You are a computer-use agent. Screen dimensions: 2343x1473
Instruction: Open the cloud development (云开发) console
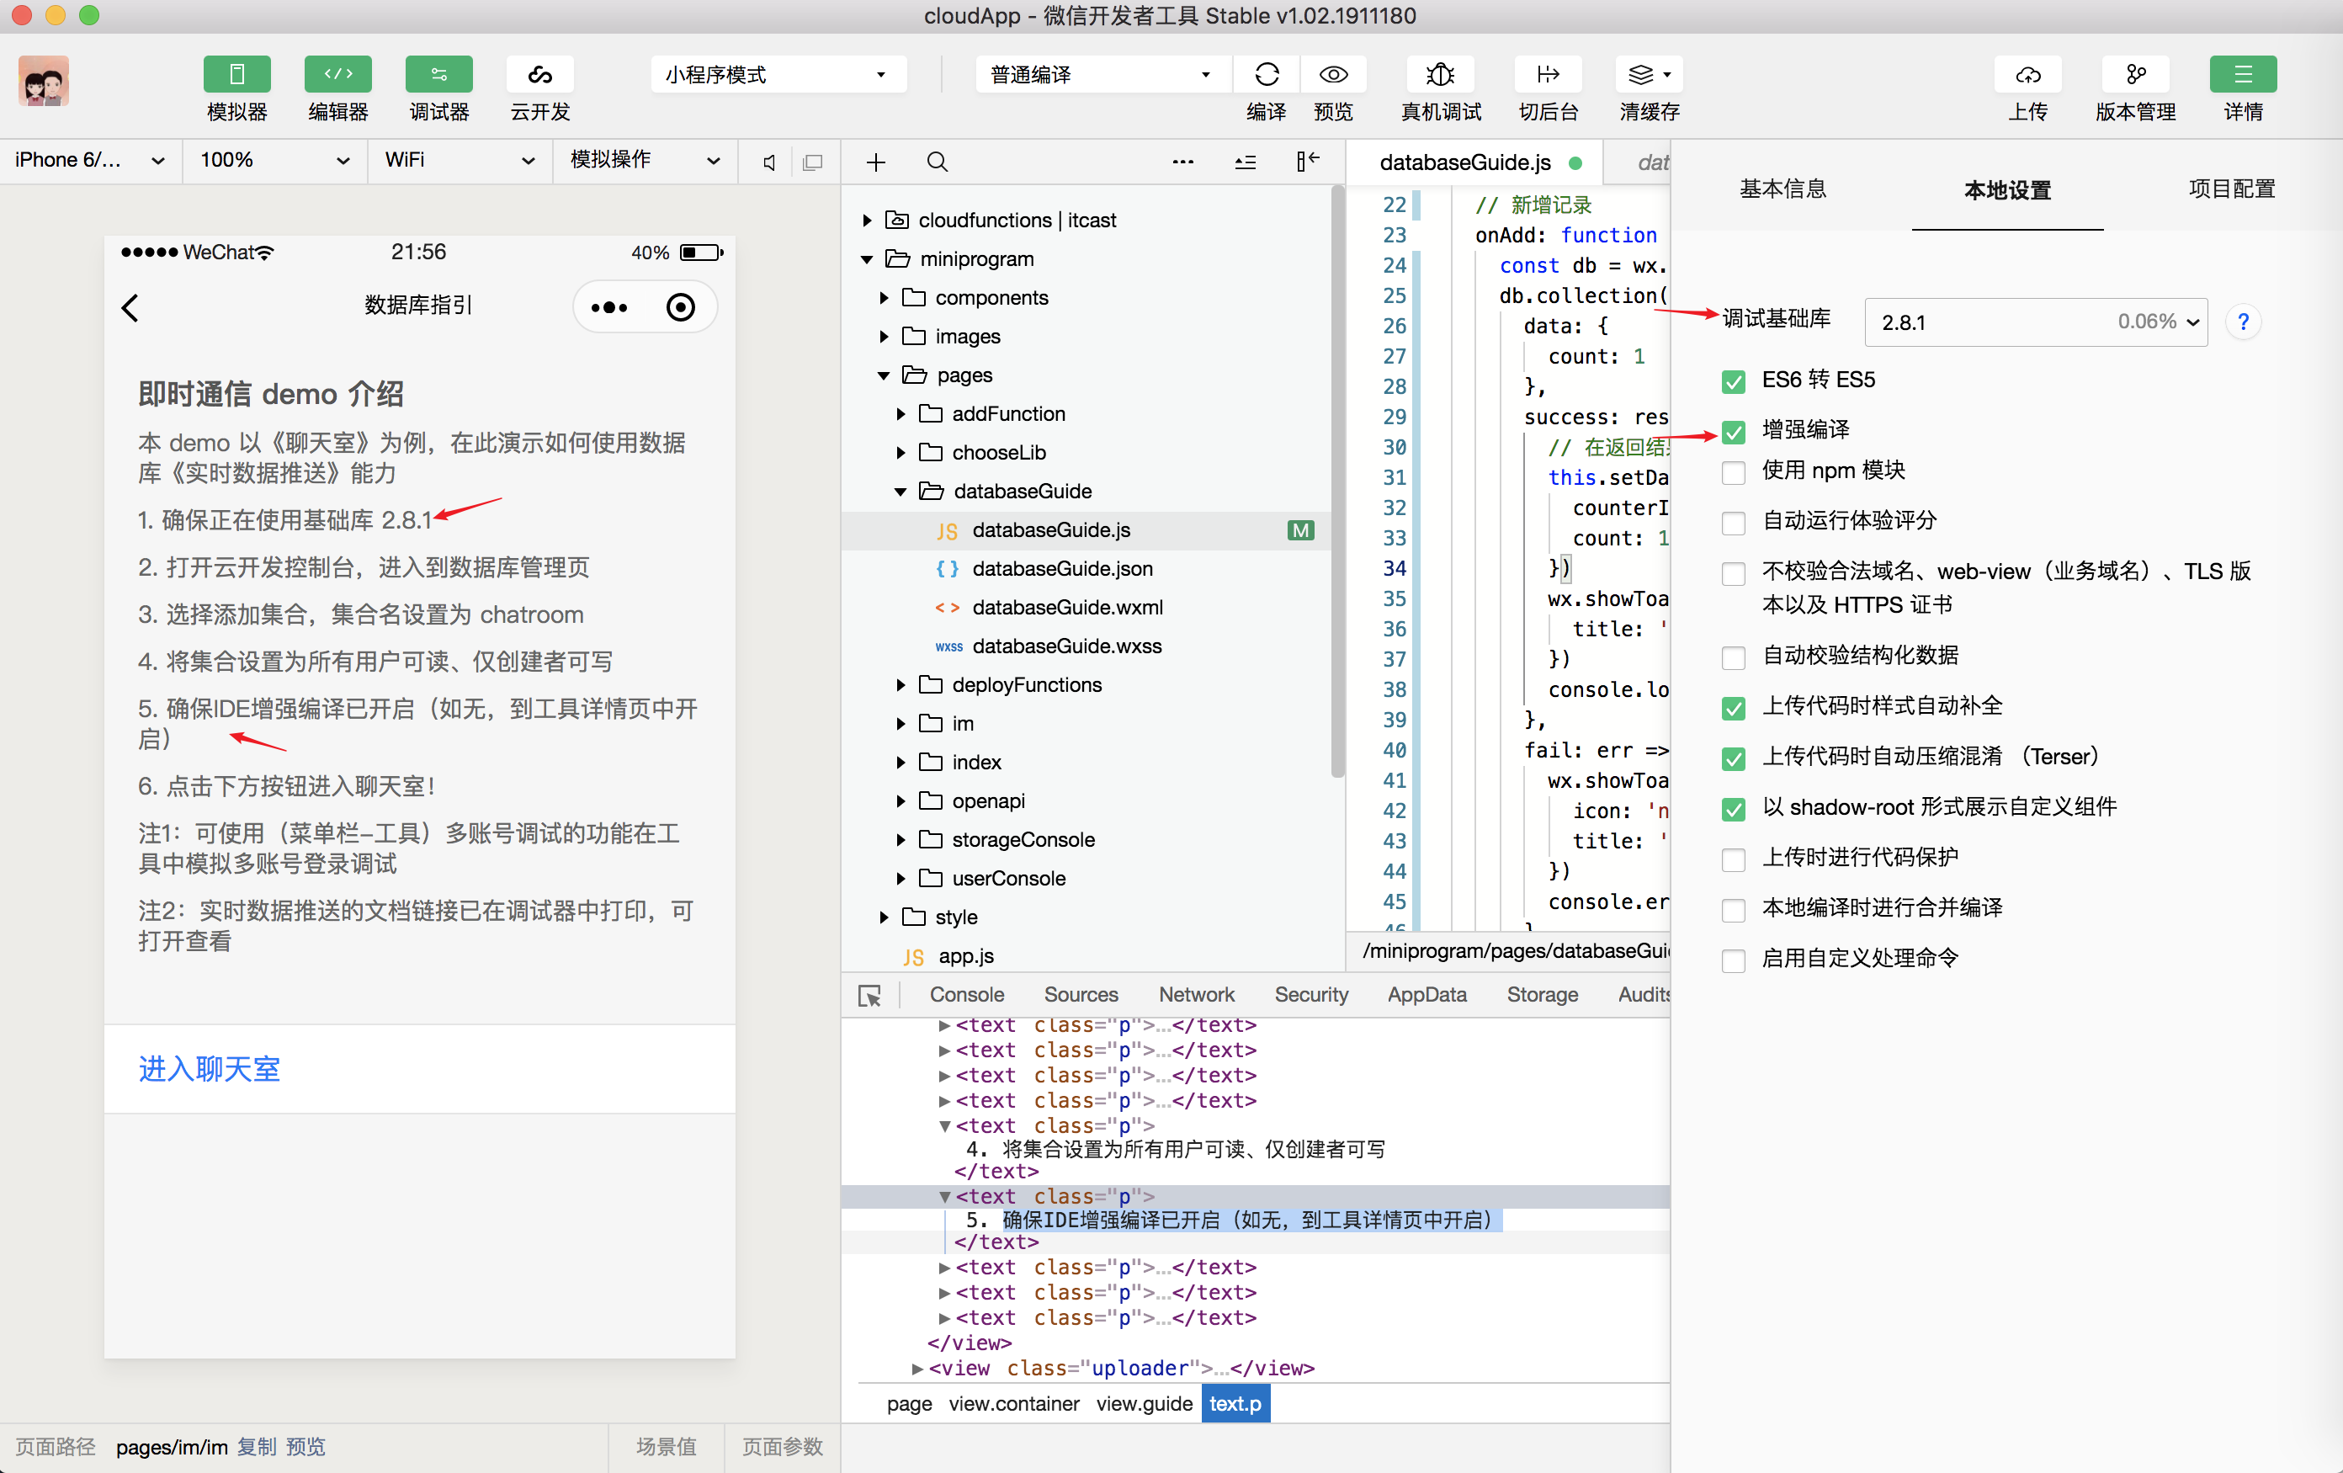coord(540,74)
